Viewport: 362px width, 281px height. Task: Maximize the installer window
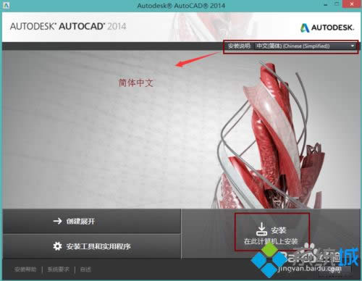337,4
